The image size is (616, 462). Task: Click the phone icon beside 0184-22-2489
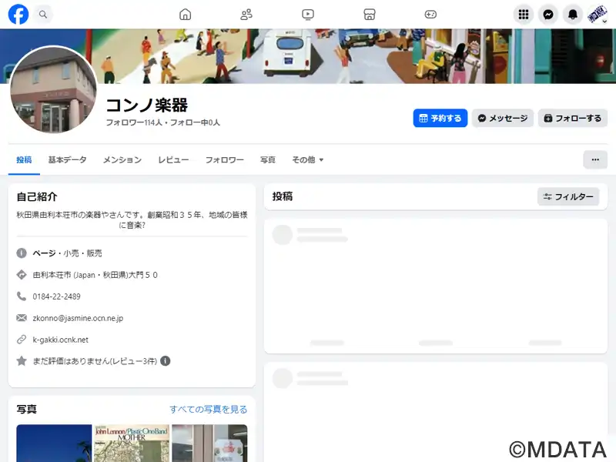pos(22,296)
